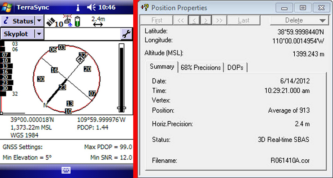Click the Horiz.Precision value 2.4 m

(x=302, y=124)
